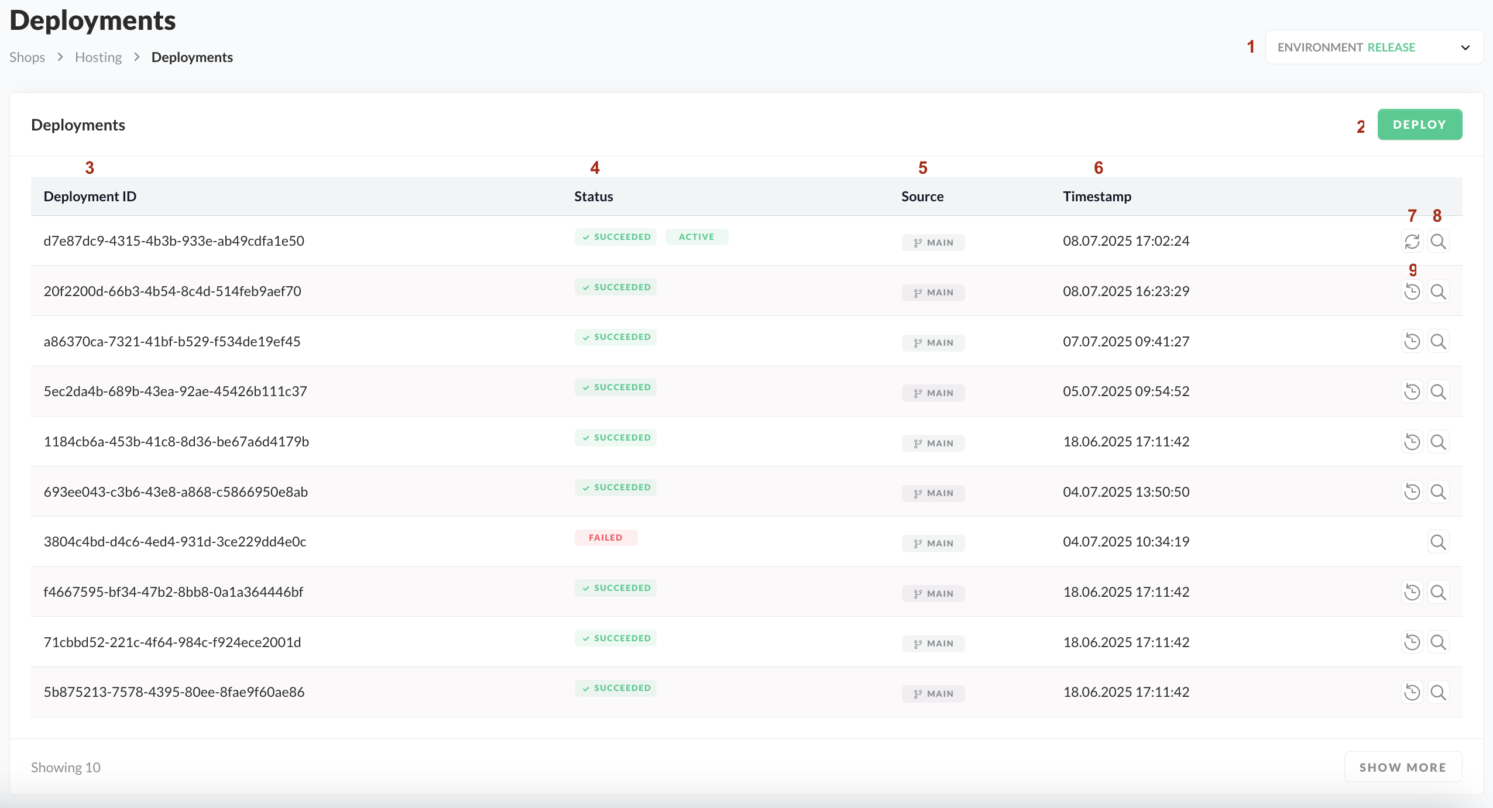Image resolution: width=1493 pixels, height=808 pixels.
Task: Click Show More button
Action: pyautogui.click(x=1402, y=767)
